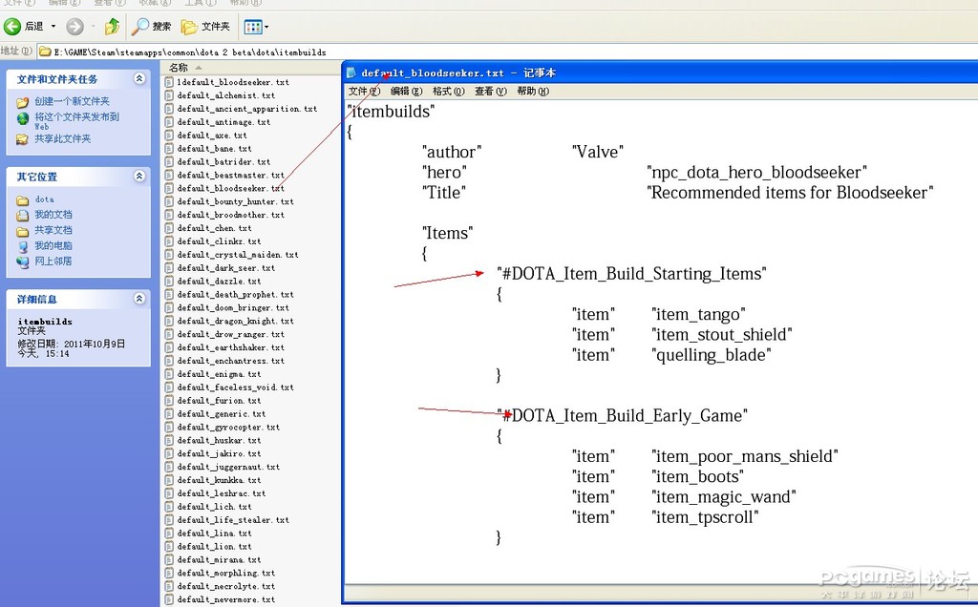Open Notepad's File (文件) menu

(x=364, y=92)
